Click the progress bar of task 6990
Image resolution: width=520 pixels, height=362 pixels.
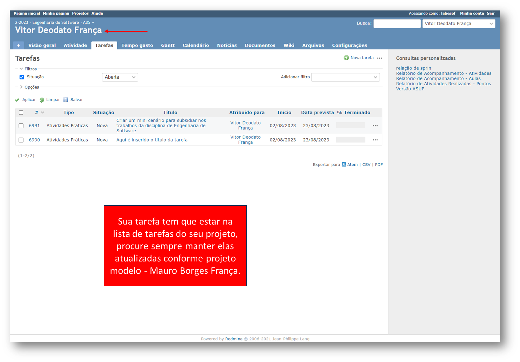[351, 140]
